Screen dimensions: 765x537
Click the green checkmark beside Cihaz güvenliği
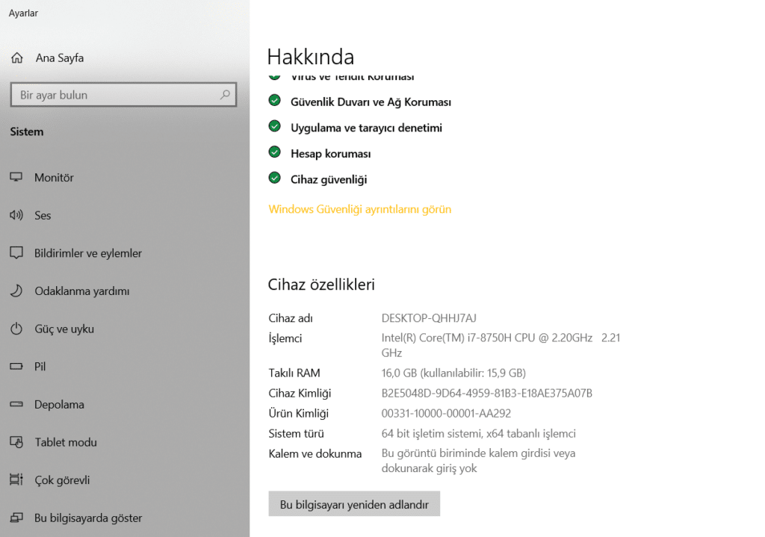[x=275, y=179]
